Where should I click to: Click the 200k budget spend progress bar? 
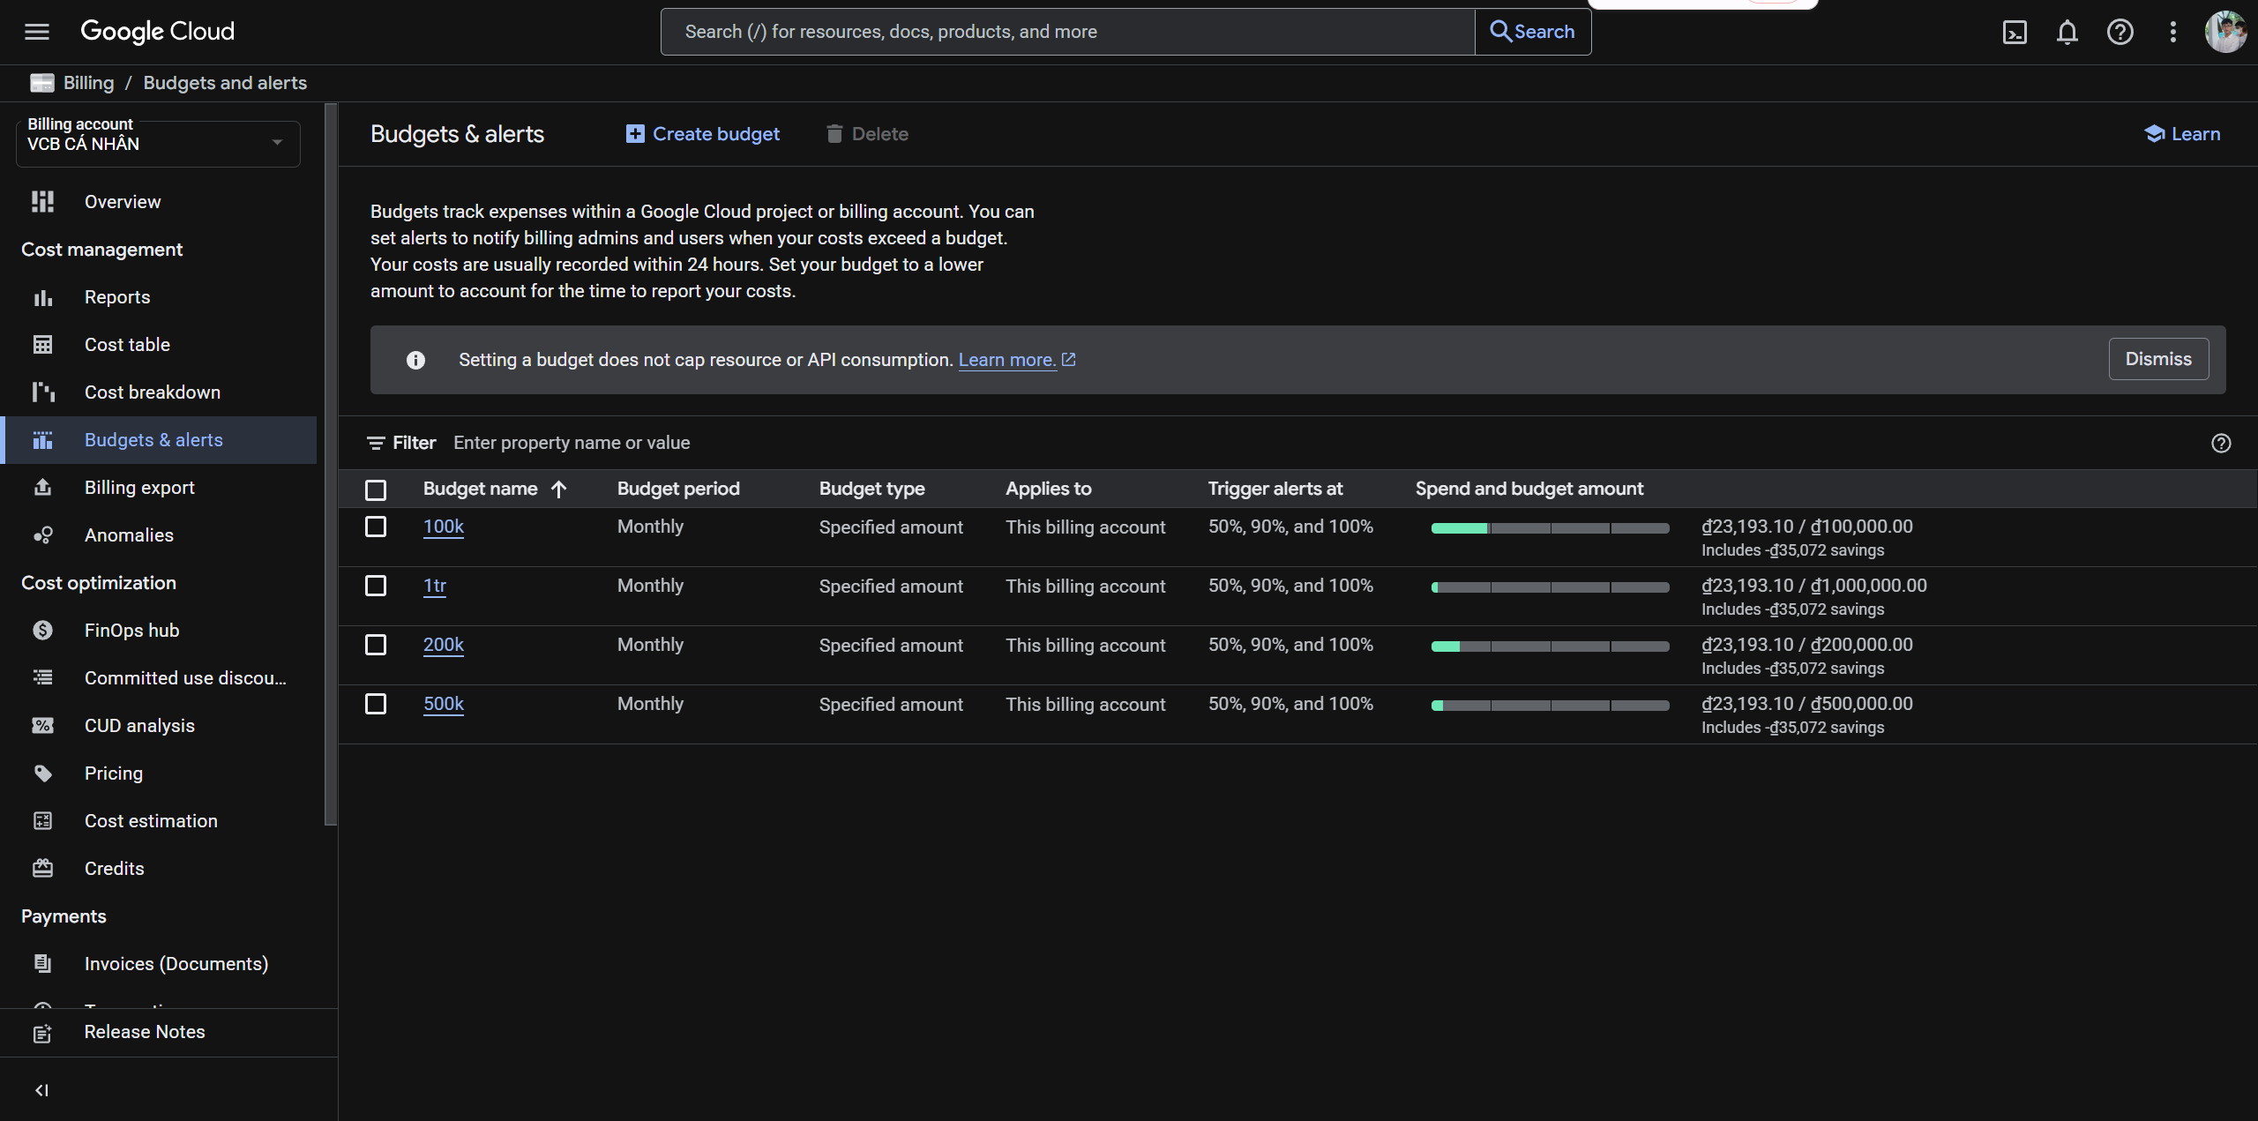pos(1550,646)
